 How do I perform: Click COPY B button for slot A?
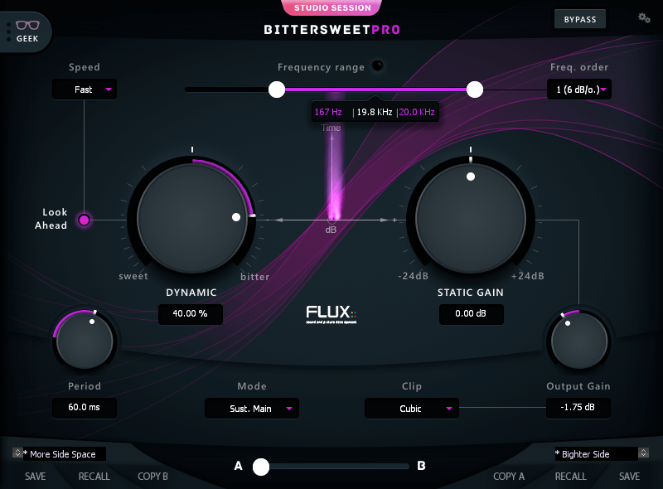[152, 477]
